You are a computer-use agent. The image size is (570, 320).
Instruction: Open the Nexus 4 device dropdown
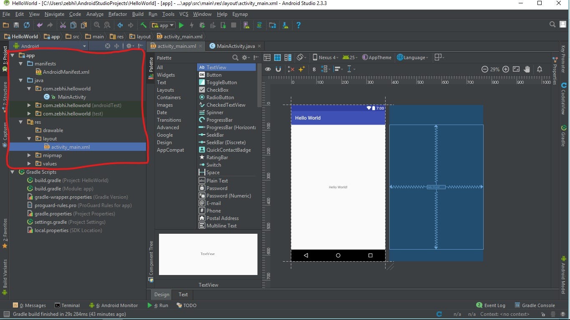pyautogui.click(x=326, y=57)
